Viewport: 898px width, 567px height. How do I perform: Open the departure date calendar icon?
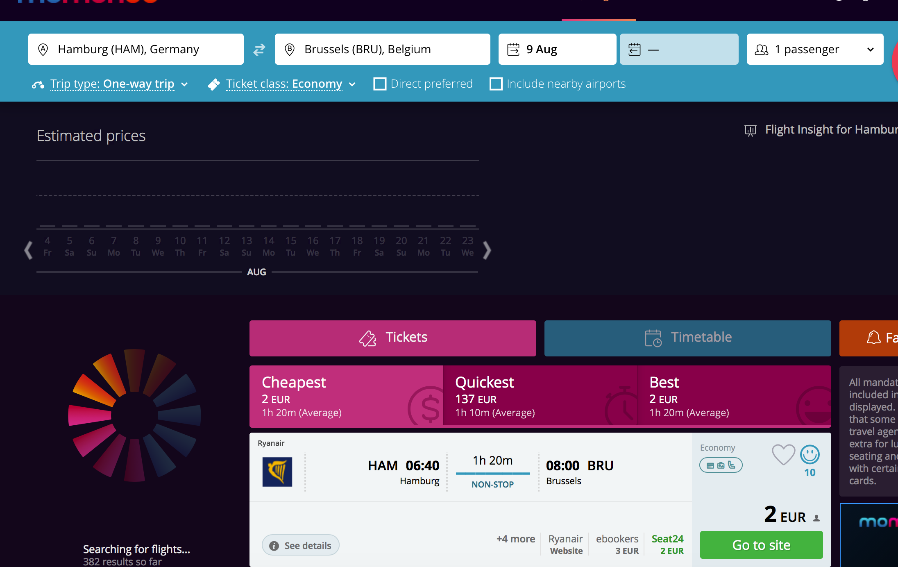click(513, 50)
